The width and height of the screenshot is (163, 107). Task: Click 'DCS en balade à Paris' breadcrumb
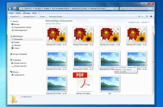[x=61, y=9]
